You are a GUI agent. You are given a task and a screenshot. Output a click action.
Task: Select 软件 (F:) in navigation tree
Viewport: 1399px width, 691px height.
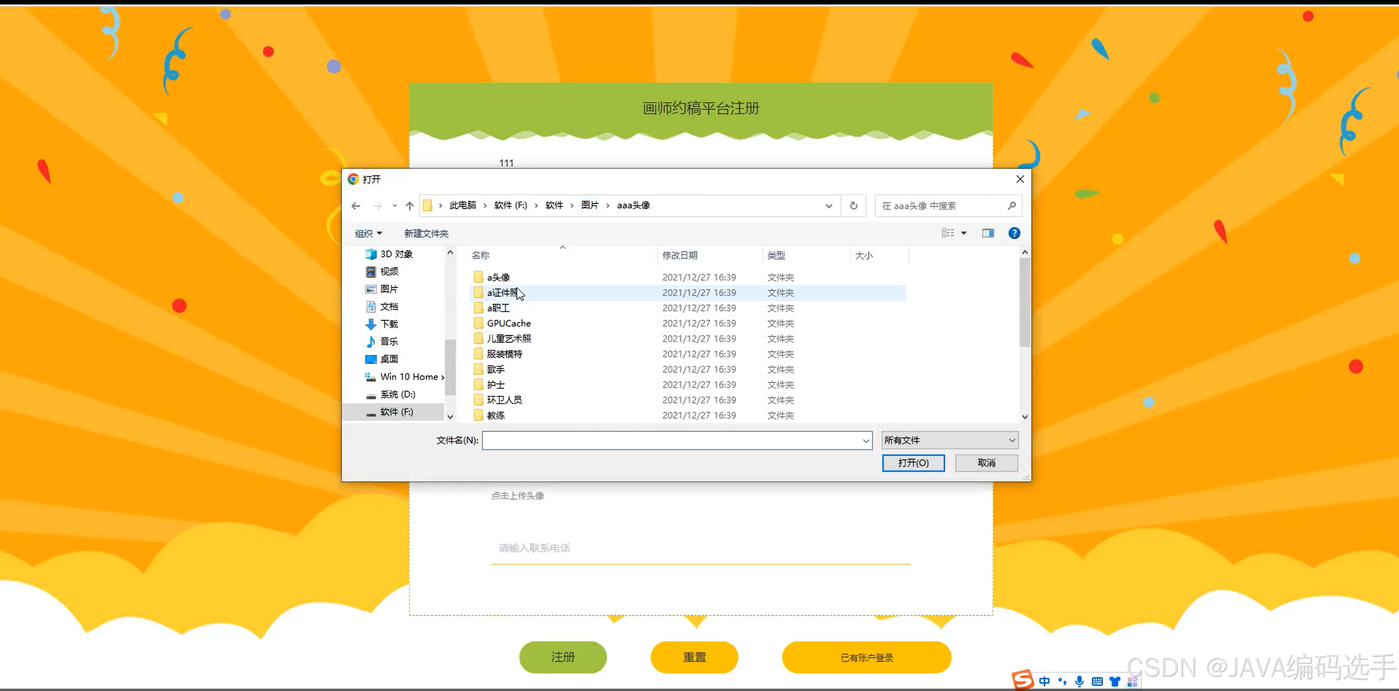coord(397,412)
